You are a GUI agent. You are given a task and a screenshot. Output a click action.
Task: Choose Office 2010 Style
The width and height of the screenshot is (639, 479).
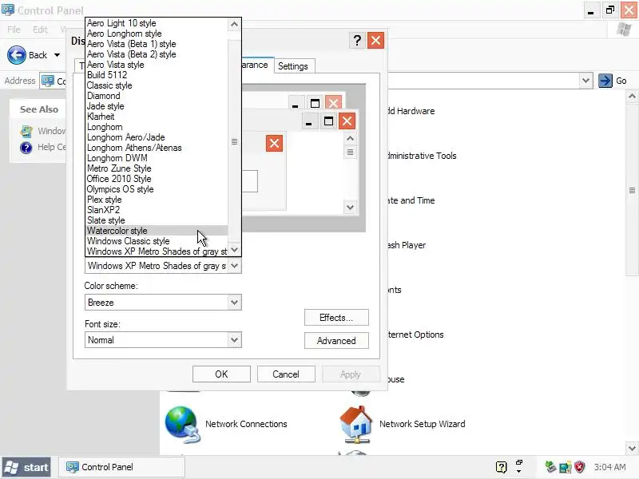pos(157,179)
